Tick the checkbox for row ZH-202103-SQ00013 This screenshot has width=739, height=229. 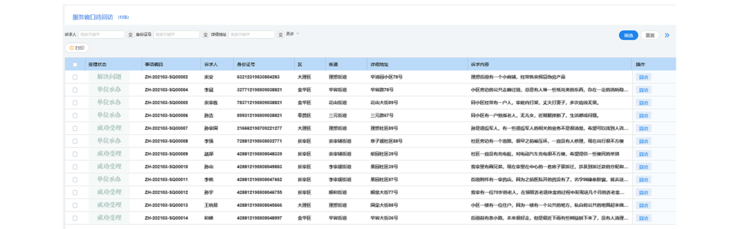pyautogui.click(x=75, y=205)
